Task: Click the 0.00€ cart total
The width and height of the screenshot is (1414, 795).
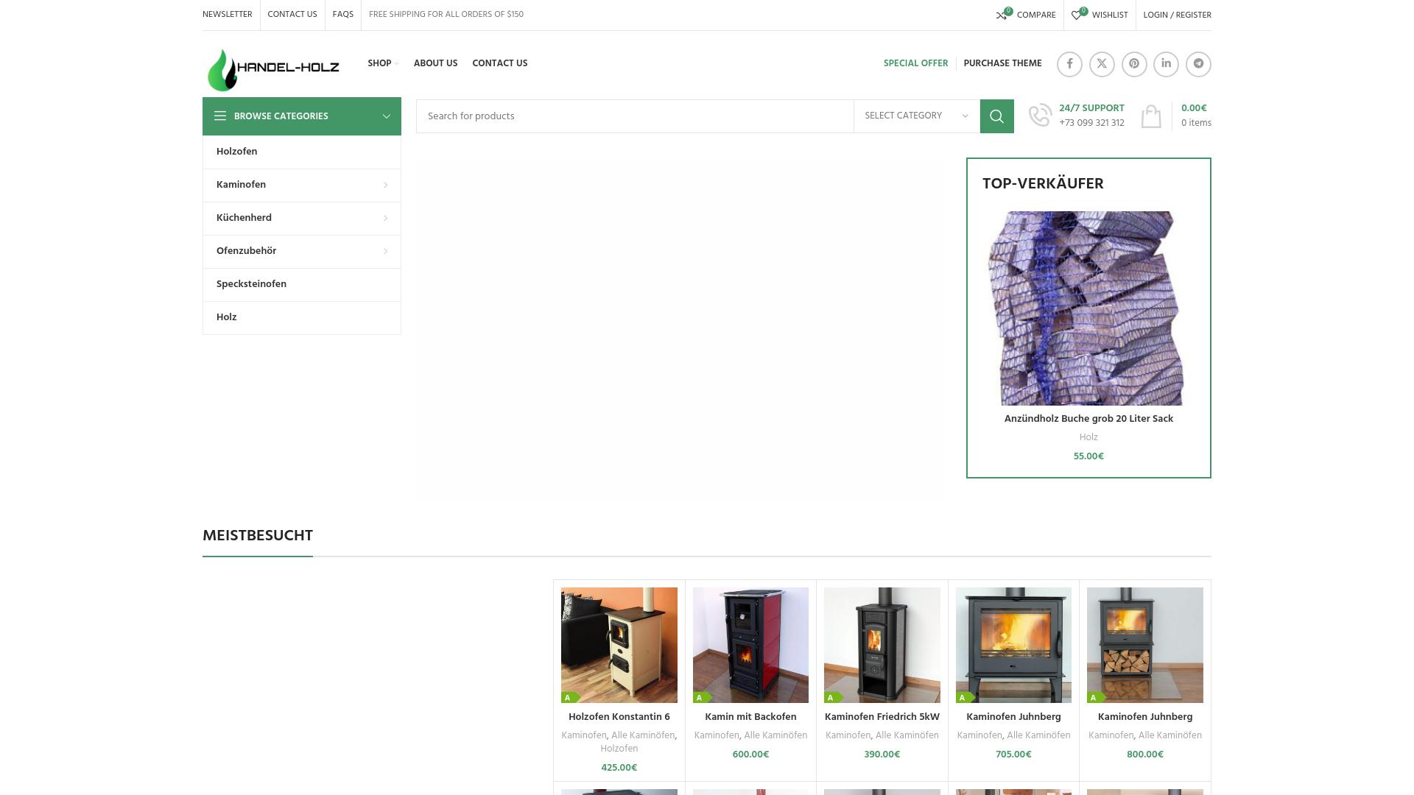Action: click(x=1194, y=108)
